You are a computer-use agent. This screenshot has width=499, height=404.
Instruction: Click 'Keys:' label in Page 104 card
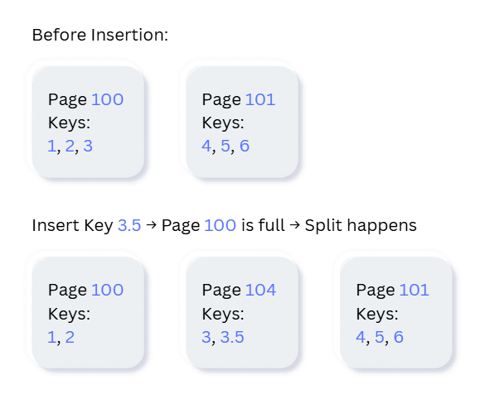point(223,314)
